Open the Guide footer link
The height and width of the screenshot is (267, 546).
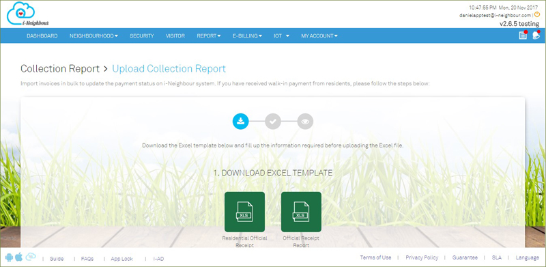point(57,259)
